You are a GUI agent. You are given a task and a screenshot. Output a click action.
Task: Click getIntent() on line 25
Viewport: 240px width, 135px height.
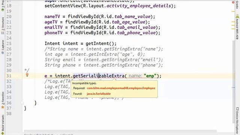[100, 43]
